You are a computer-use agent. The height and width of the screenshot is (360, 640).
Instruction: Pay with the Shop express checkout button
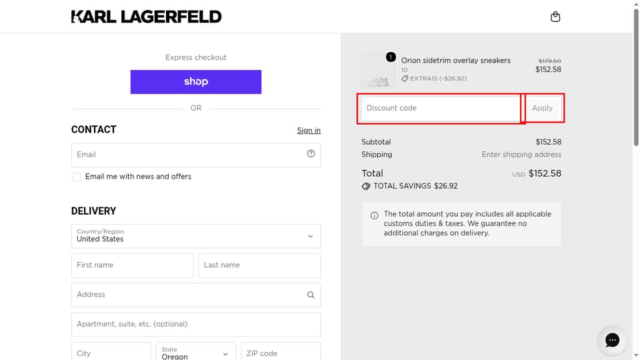coord(196,81)
